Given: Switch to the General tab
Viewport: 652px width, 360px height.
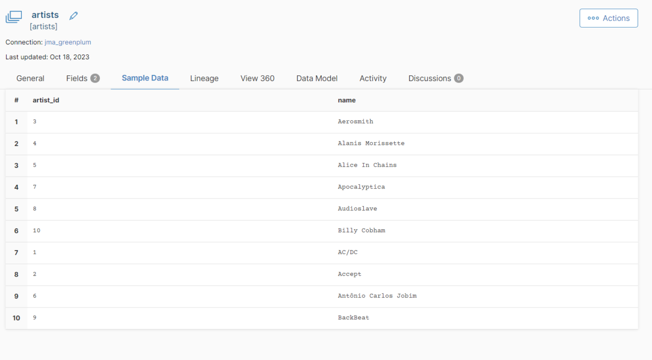Looking at the screenshot, I should coord(30,78).
